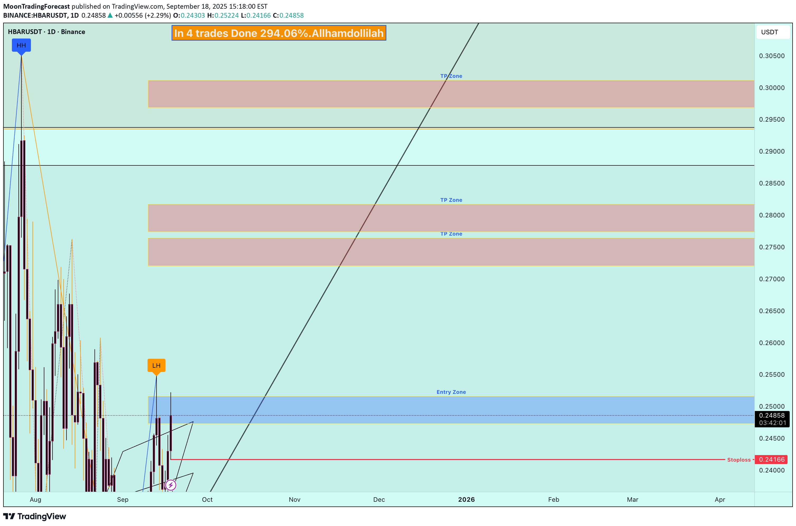Click the 0.29000 price axis label
796x526 pixels.
click(x=772, y=151)
